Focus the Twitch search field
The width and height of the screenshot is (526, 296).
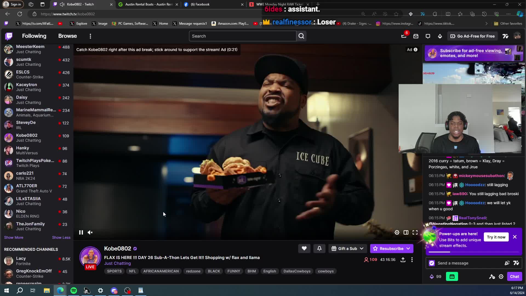pos(242,36)
